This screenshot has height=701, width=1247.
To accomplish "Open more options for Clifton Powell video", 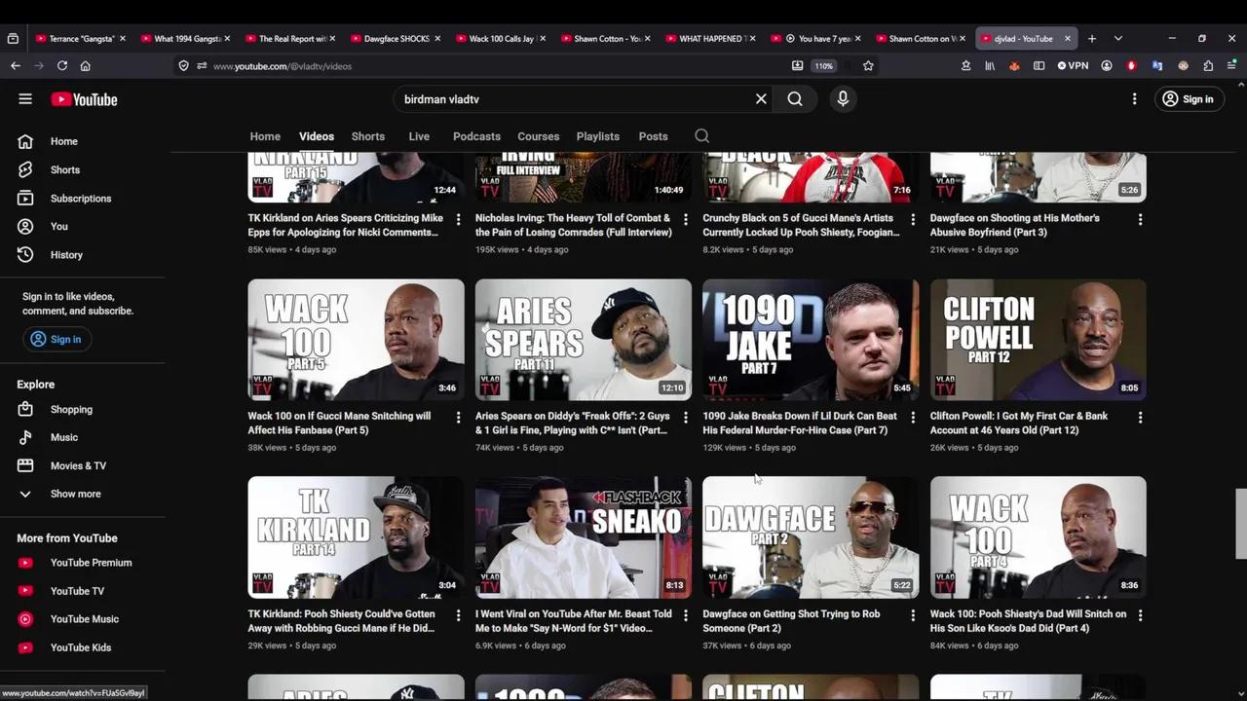I will tap(1140, 417).
